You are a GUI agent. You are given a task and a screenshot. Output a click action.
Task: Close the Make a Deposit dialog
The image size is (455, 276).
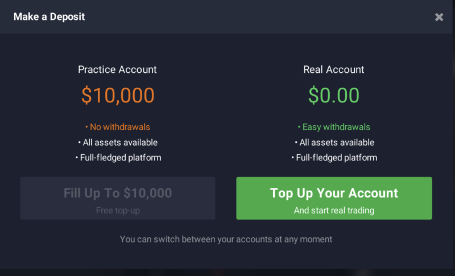point(439,17)
